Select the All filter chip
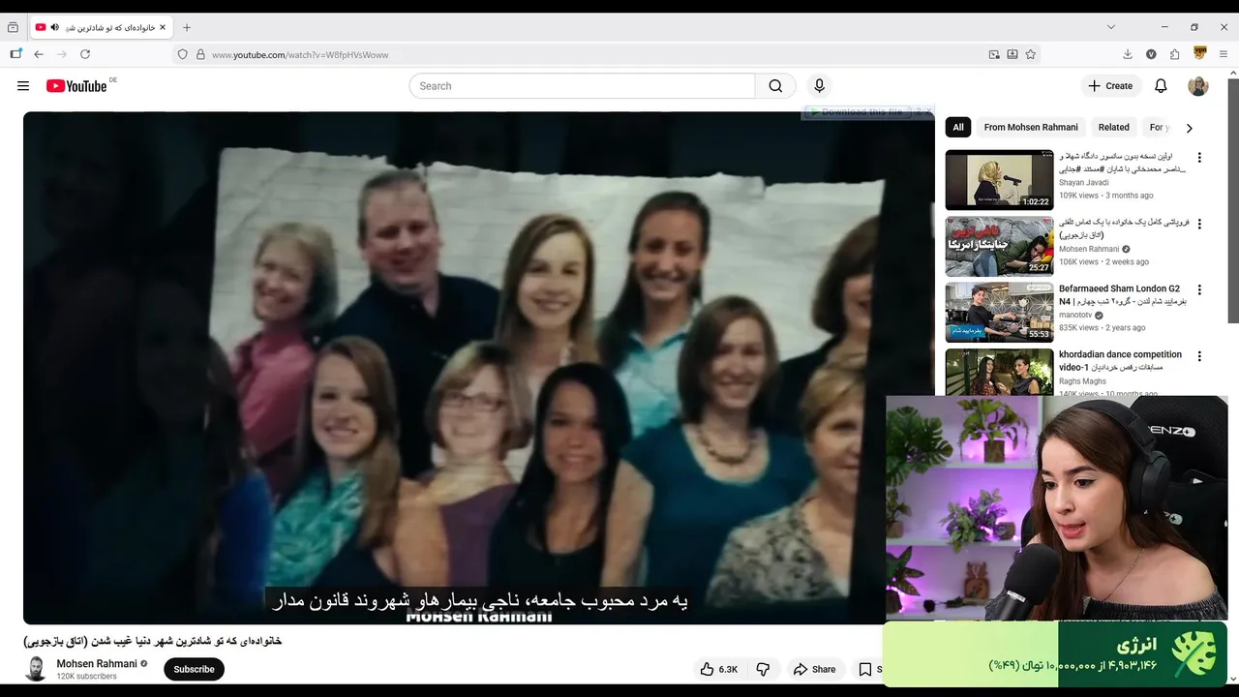Image resolution: width=1239 pixels, height=697 pixels. coord(958,127)
